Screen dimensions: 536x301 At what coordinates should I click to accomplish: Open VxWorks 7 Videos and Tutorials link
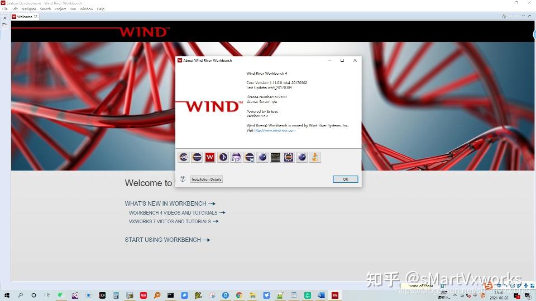pyautogui.click(x=174, y=221)
